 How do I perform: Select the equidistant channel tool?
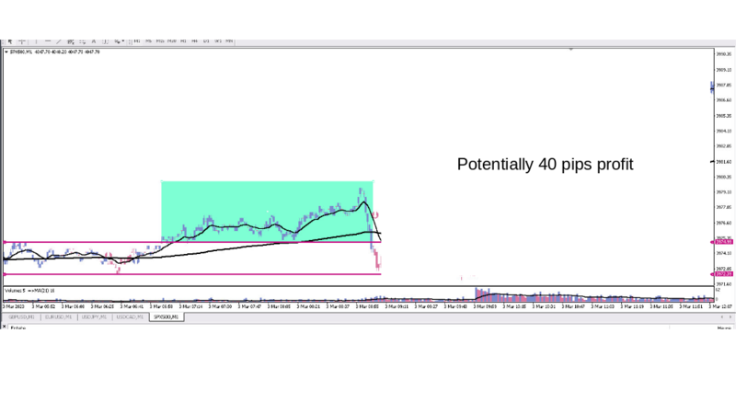pos(71,41)
